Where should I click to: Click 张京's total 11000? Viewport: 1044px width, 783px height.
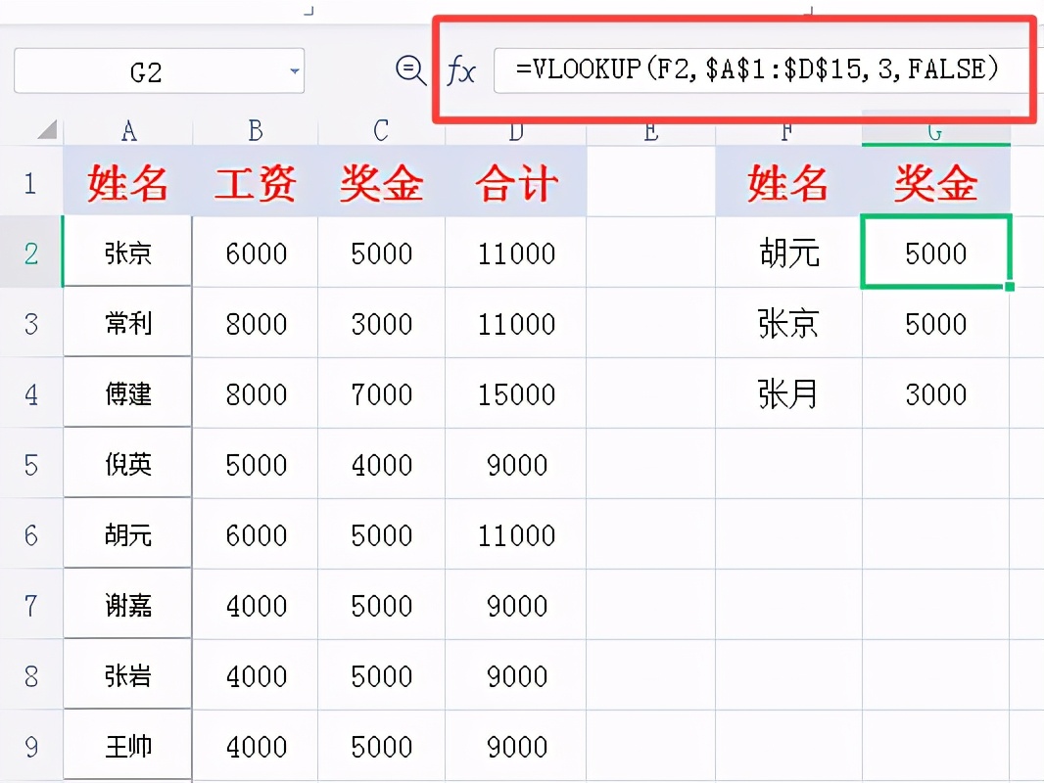click(516, 253)
